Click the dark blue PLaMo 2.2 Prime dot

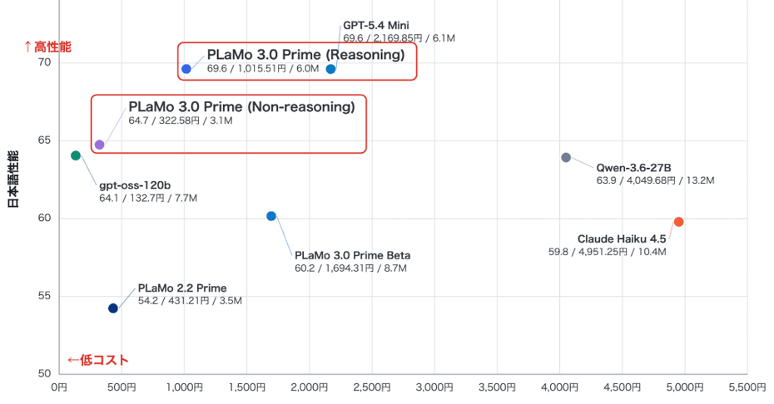click(x=113, y=308)
